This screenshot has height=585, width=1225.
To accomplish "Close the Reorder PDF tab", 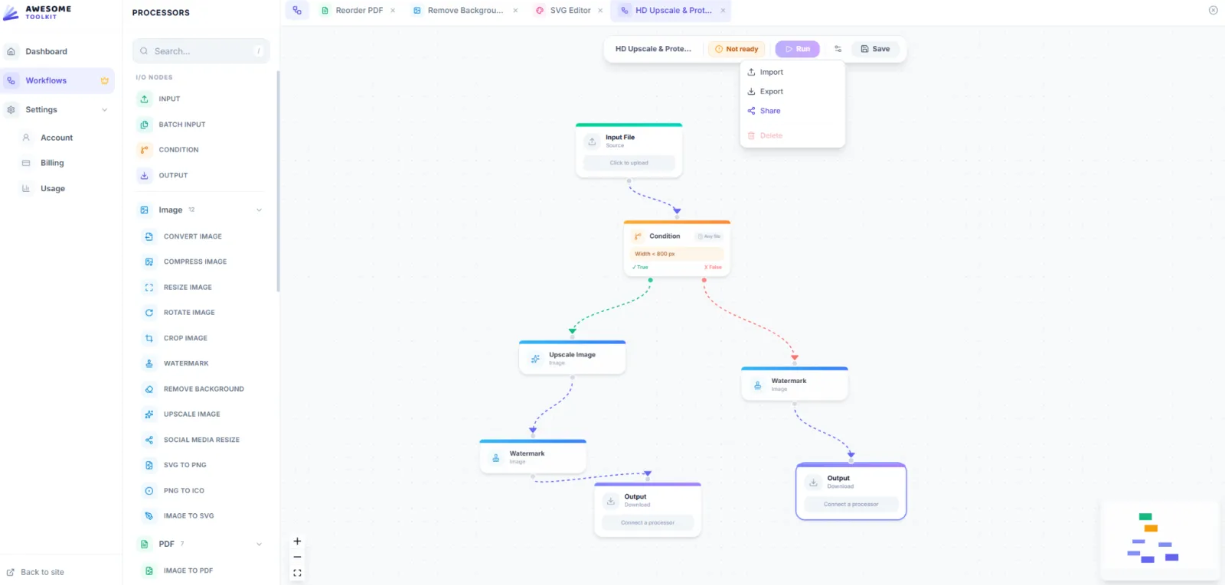I will (393, 11).
